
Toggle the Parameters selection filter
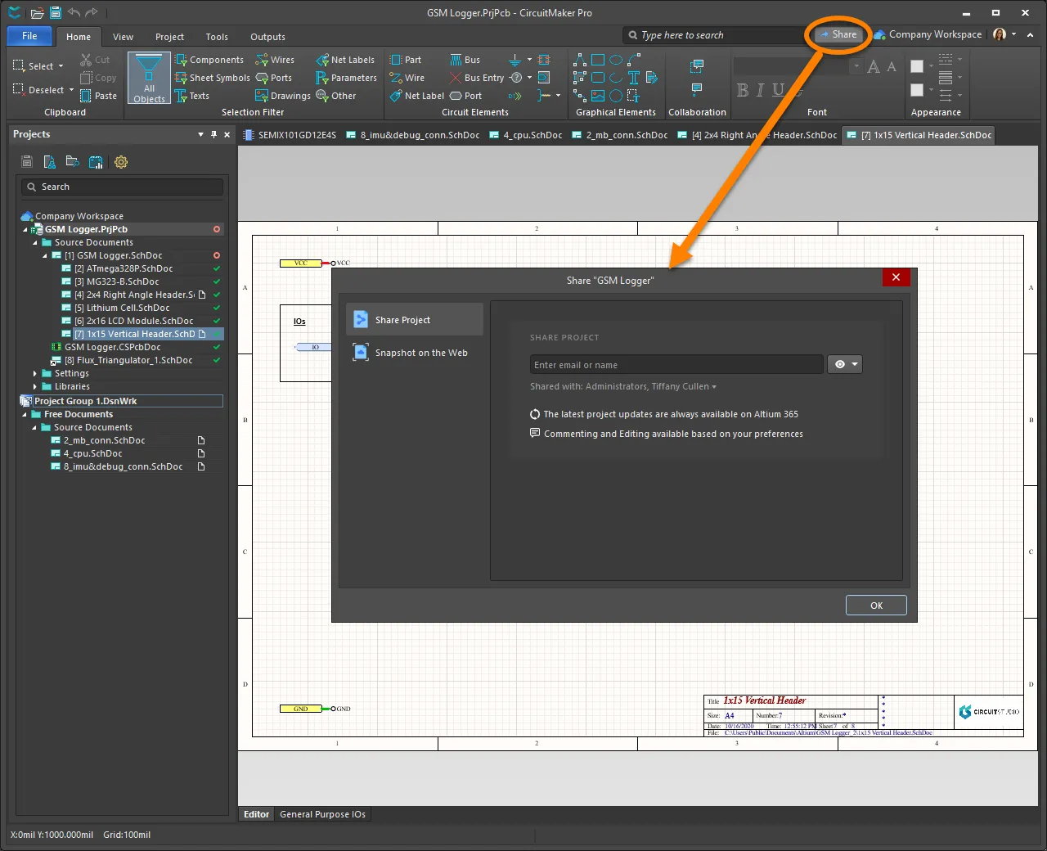click(346, 78)
